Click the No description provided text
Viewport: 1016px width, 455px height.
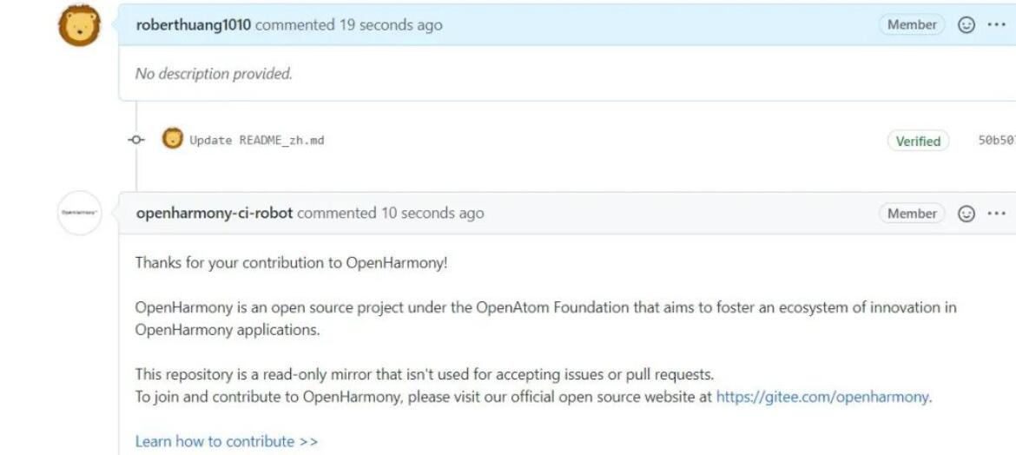click(x=214, y=74)
